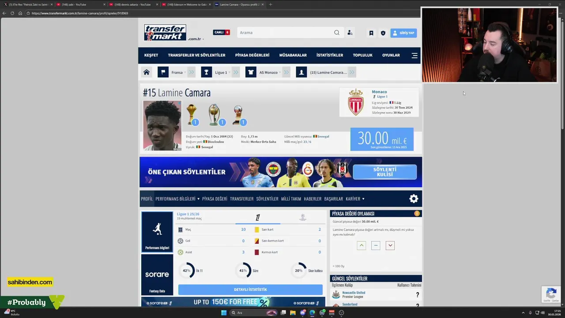Screen dimensions: 565x318
Task: Open the Monaco club link
Action: point(379,92)
